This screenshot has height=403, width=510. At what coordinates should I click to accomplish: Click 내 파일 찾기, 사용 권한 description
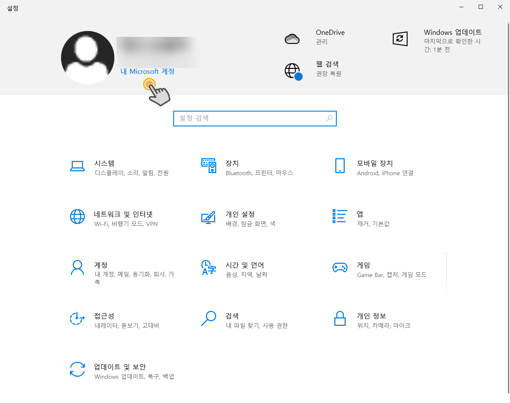[257, 326]
